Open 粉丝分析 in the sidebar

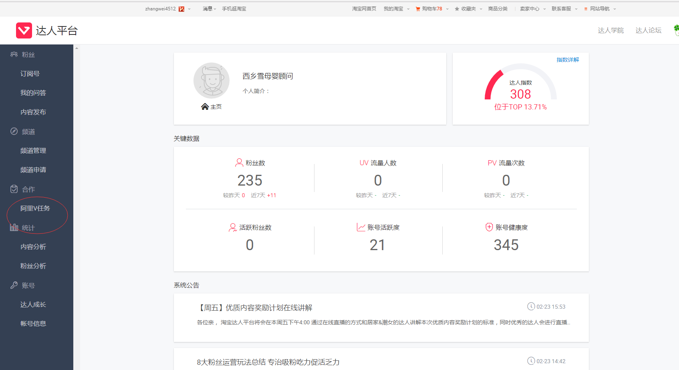tap(33, 266)
